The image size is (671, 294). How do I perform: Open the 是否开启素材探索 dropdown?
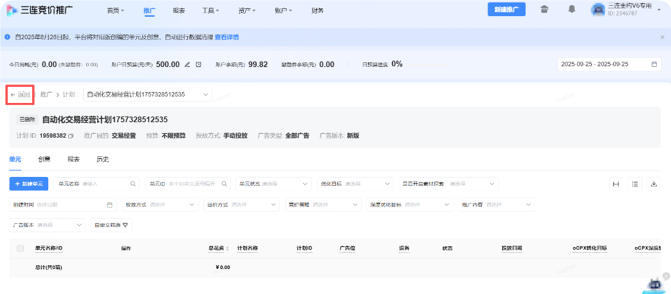pyautogui.click(x=448, y=183)
